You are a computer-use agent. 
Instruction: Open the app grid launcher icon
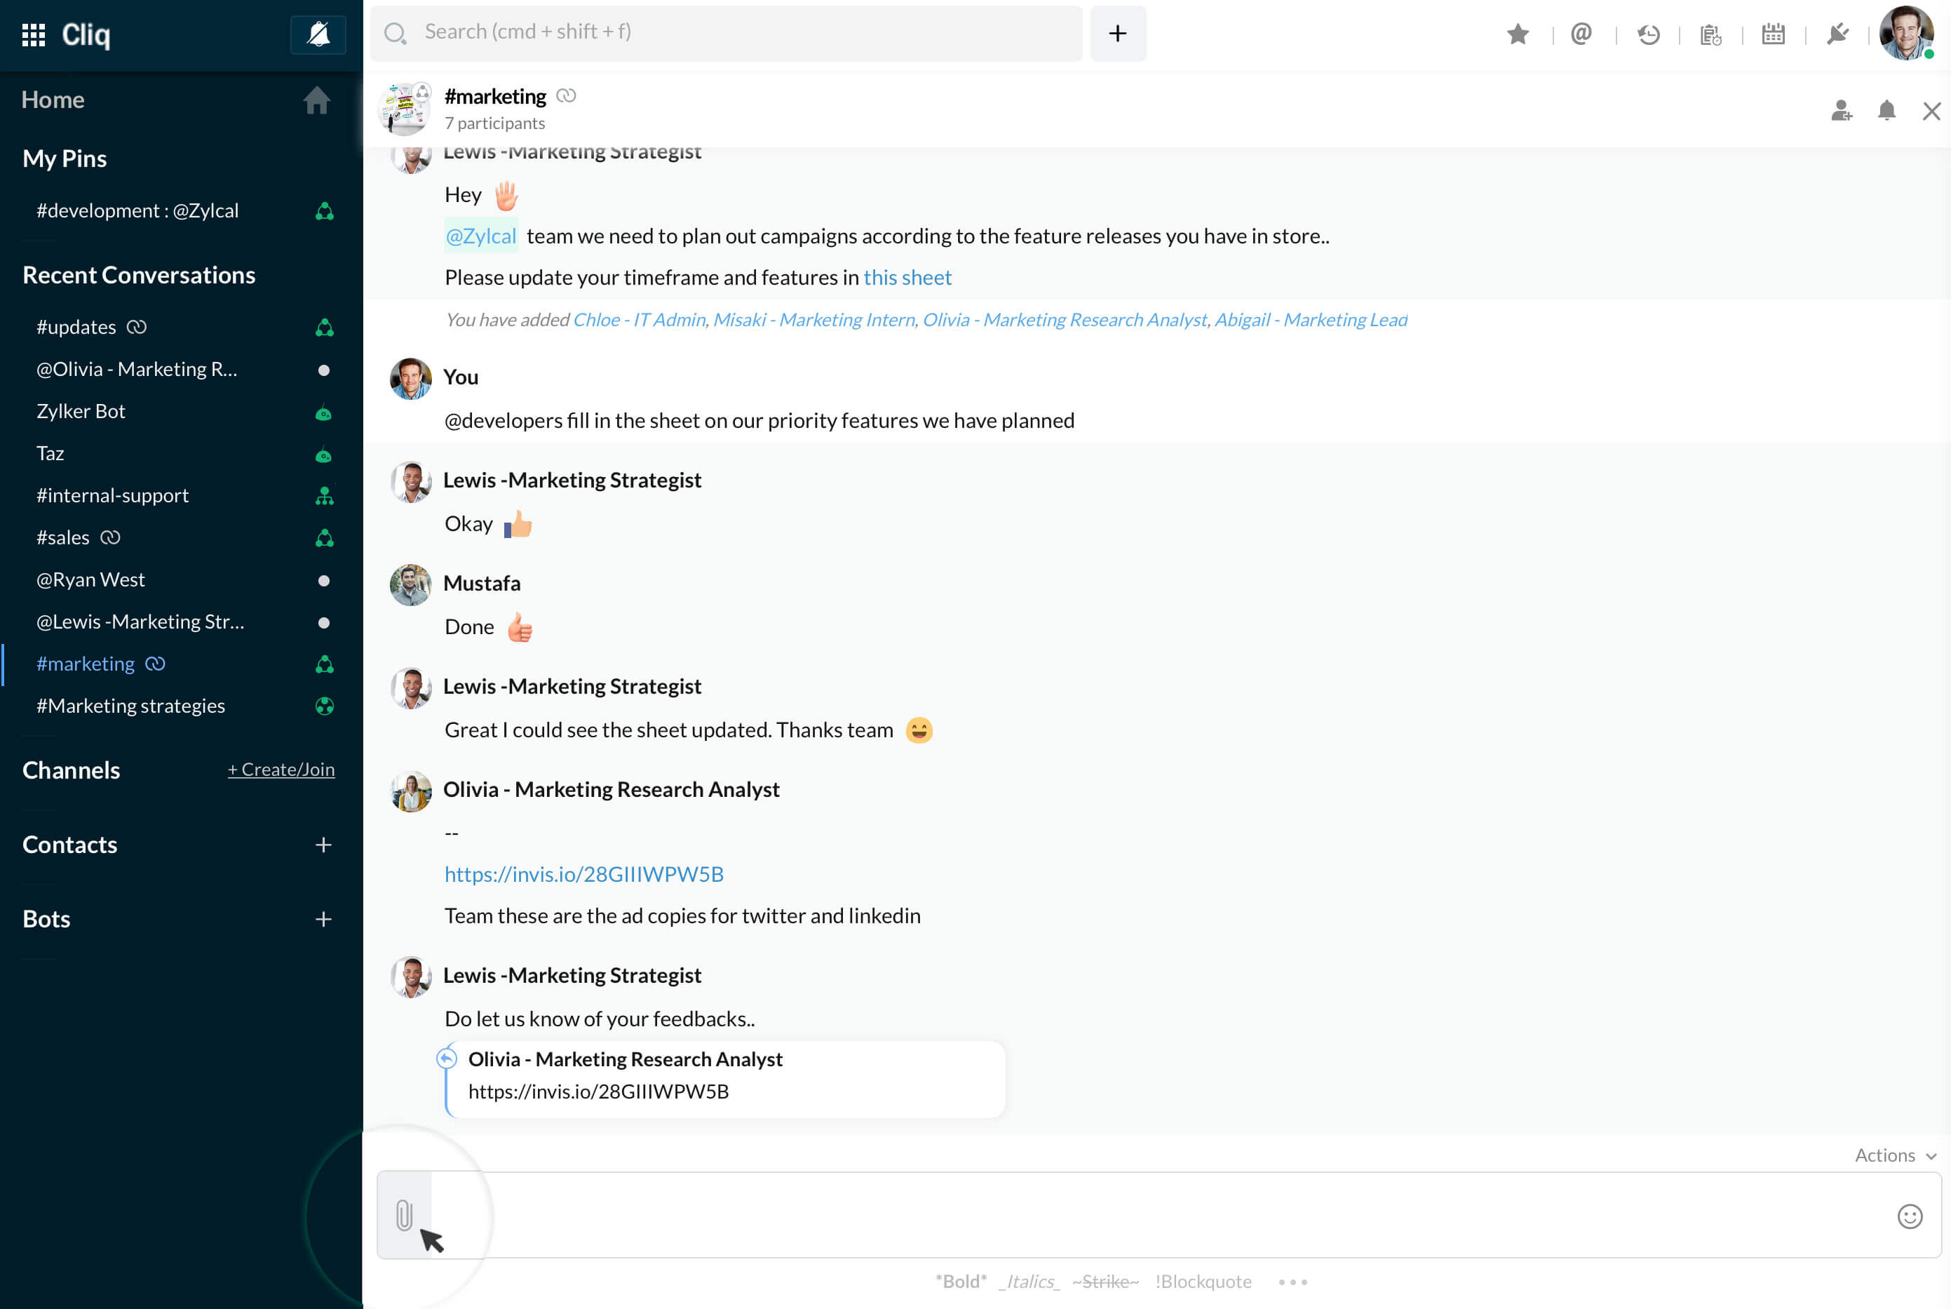[34, 34]
